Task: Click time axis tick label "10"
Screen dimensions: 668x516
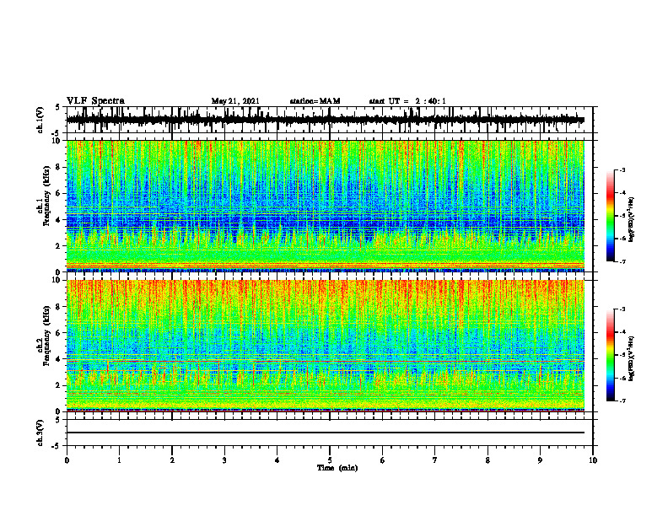Action: [593, 460]
